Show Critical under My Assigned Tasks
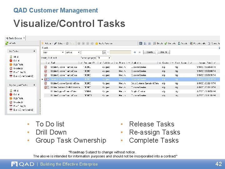This screenshot has height=169, width=225. [14, 95]
